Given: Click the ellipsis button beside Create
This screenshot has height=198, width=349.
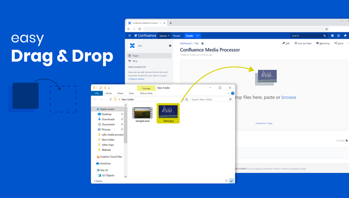Looking at the screenshot, I should pos(198,36).
